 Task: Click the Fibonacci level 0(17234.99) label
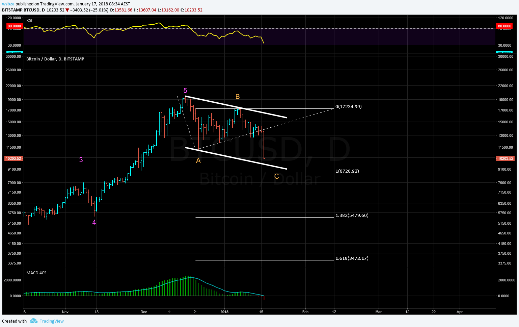tap(349, 106)
